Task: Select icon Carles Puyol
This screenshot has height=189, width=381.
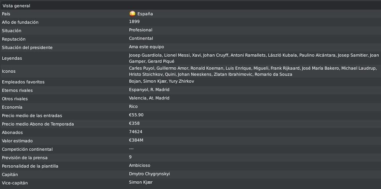Action: pyautogui.click(x=142, y=68)
